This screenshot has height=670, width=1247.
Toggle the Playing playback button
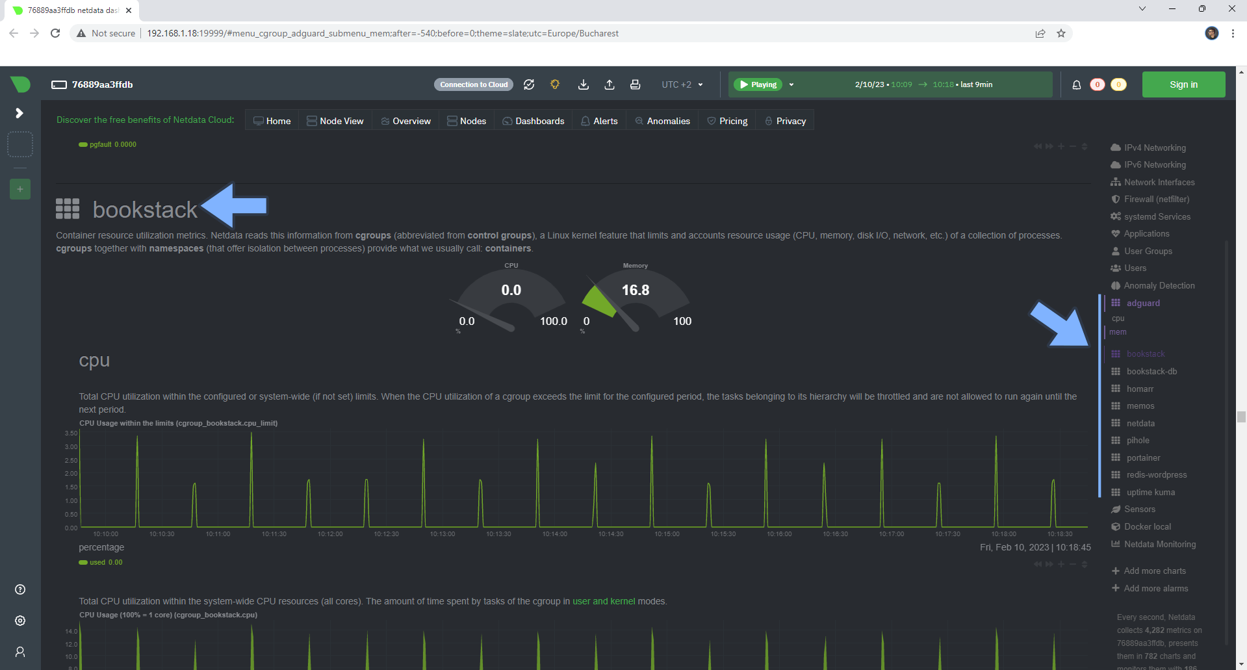tap(758, 84)
